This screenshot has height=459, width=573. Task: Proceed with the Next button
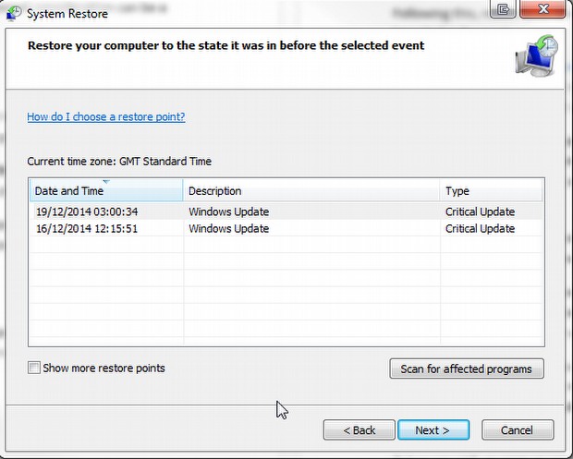(433, 430)
